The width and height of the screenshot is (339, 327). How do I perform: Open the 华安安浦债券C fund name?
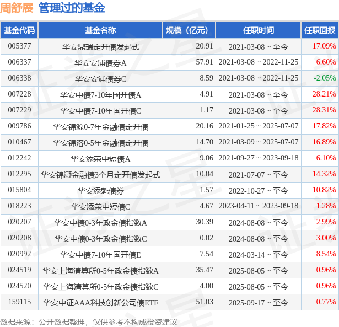(x=100, y=78)
